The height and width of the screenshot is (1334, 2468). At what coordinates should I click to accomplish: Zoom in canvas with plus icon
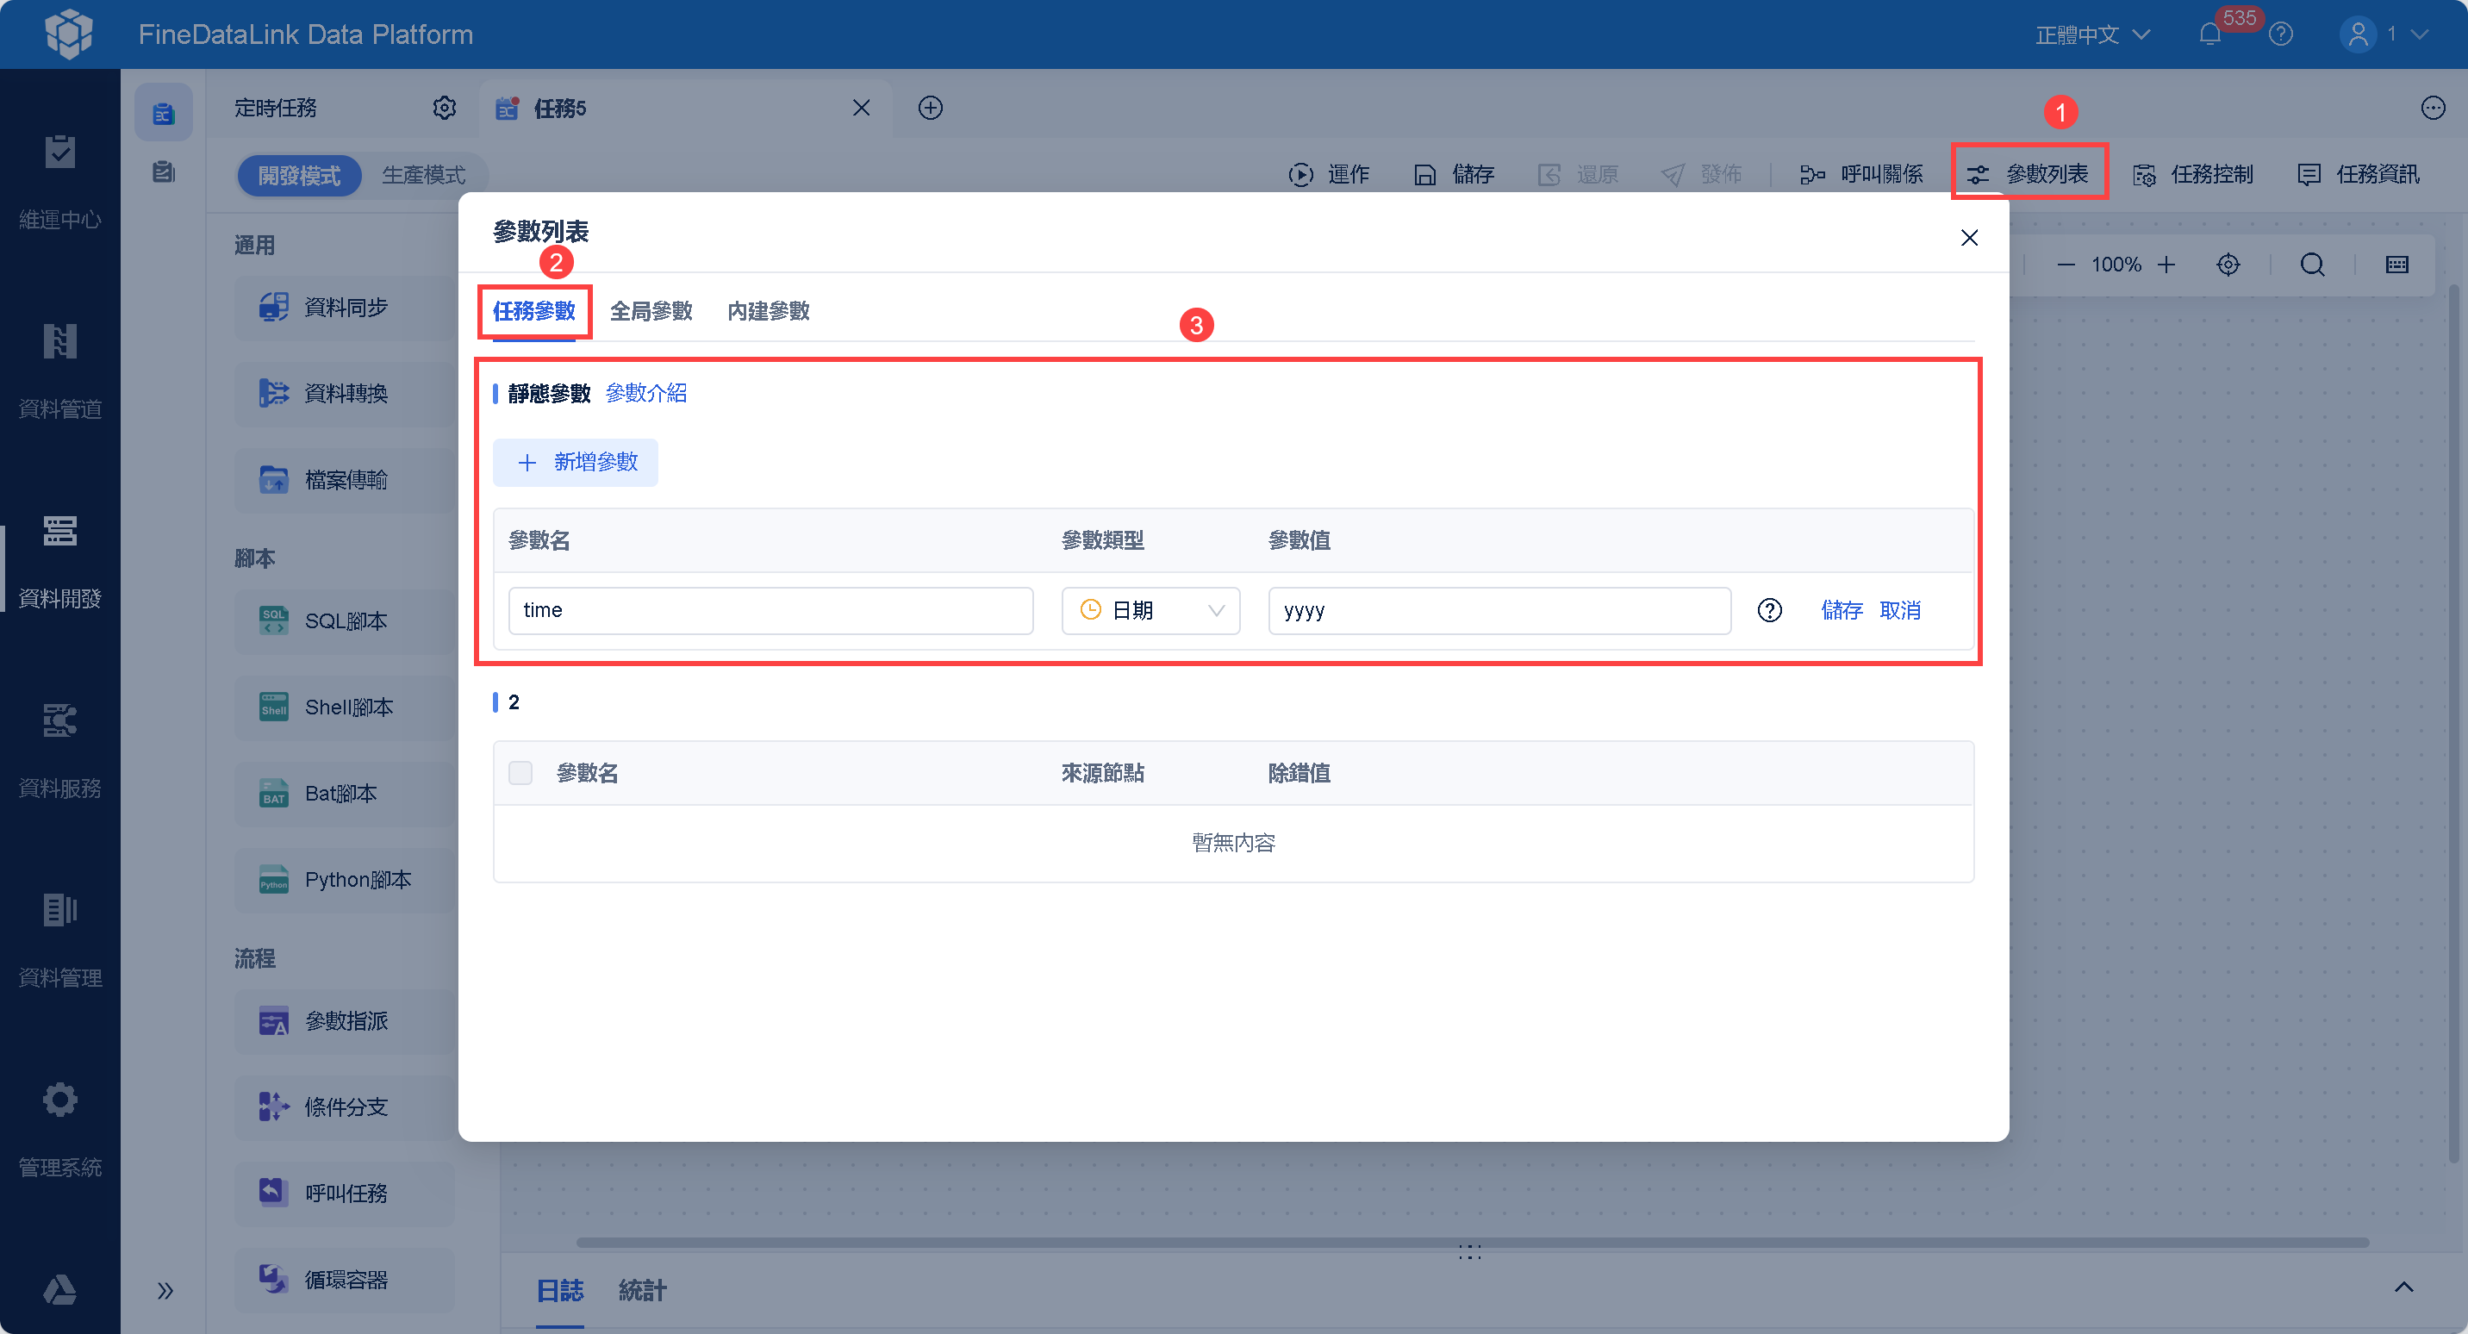(x=2166, y=265)
